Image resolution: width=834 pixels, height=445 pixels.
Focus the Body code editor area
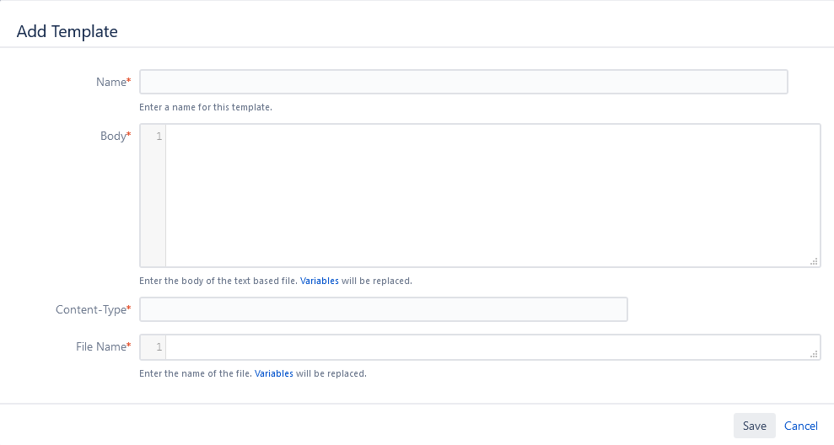pyautogui.click(x=492, y=196)
